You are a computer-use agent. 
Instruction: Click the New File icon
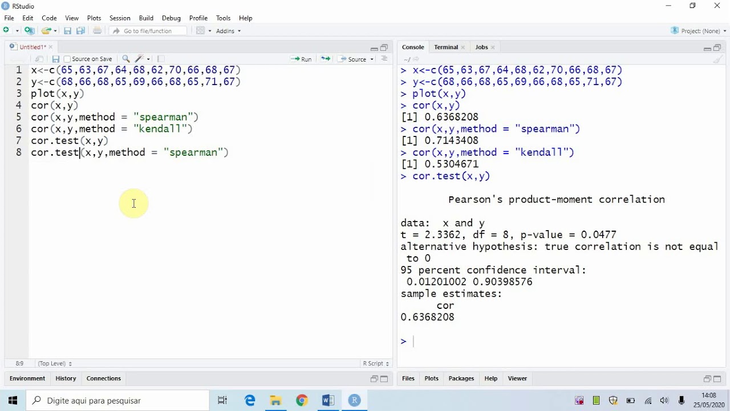pos(7,31)
